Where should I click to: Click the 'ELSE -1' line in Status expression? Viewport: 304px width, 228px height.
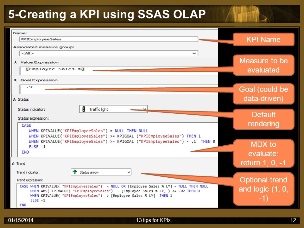pyautogui.click(x=37, y=147)
